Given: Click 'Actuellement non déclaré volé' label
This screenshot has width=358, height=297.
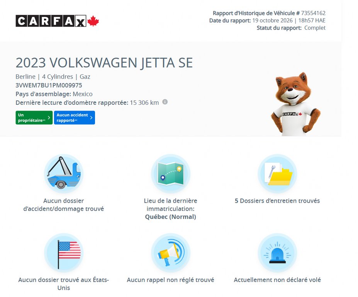Looking at the screenshot, I should 277,280.
